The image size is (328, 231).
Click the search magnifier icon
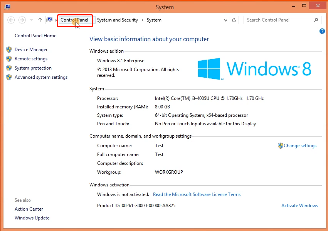point(316,20)
